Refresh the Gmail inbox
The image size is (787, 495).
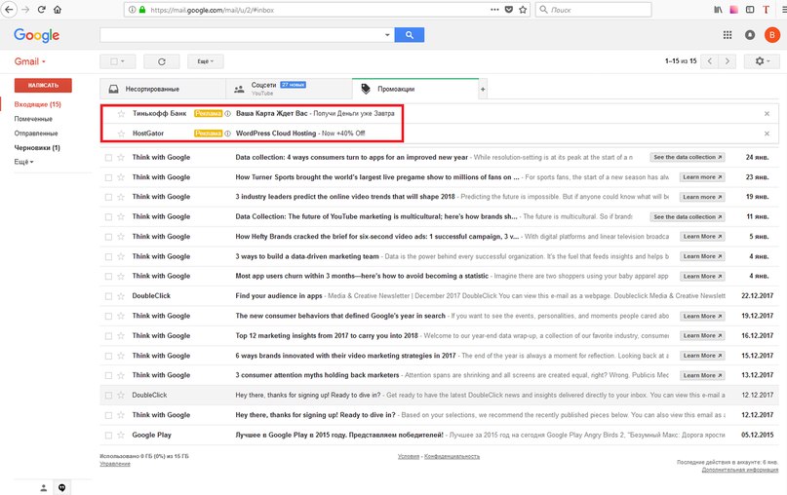[x=162, y=61]
